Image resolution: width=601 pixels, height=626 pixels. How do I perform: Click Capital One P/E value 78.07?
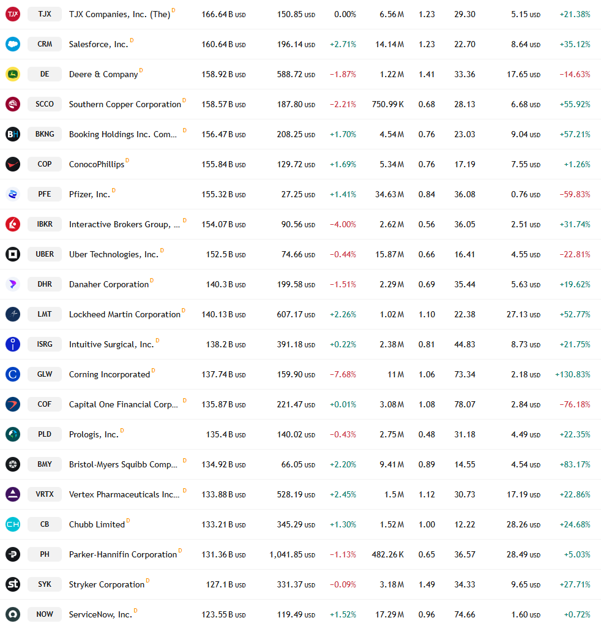465,404
